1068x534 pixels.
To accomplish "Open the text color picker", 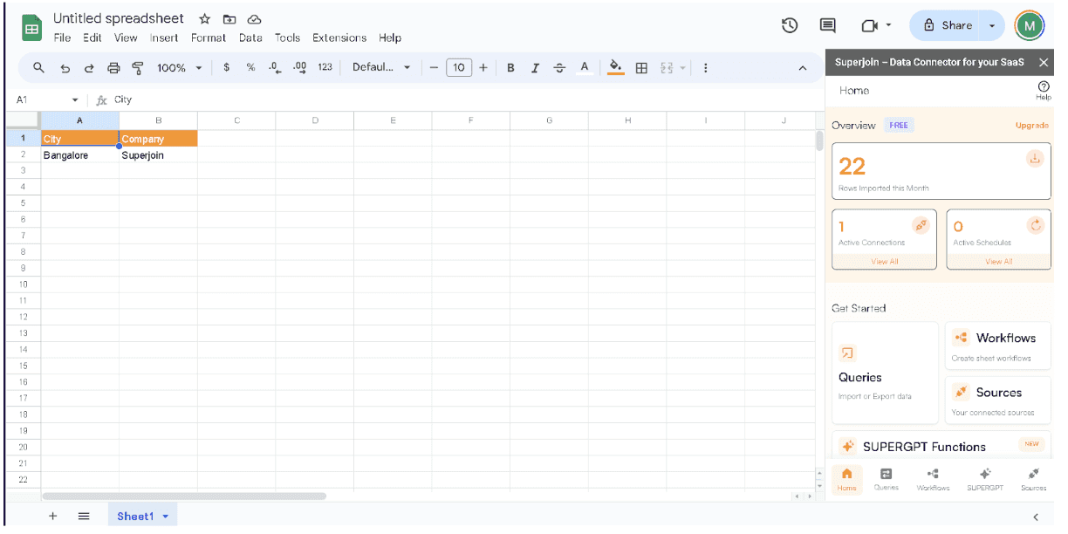I will (x=585, y=67).
